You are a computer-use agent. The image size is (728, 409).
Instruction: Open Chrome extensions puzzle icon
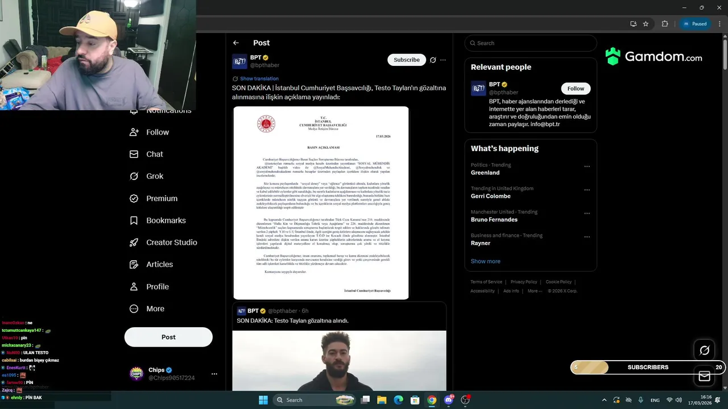click(665, 24)
